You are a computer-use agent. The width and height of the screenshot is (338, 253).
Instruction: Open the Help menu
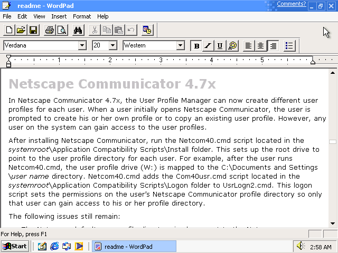click(102, 16)
